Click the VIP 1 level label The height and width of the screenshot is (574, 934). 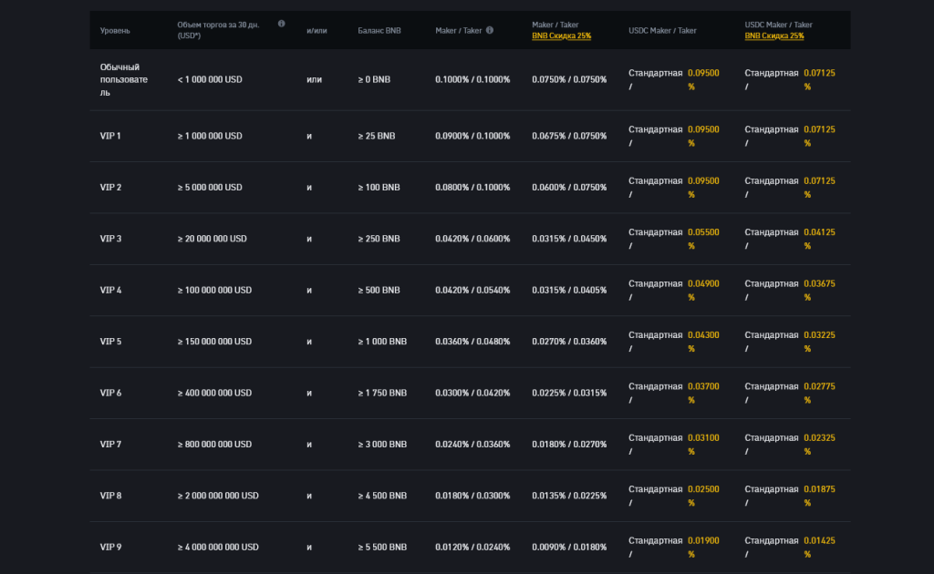(x=110, y=136)
